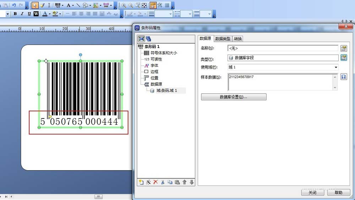Choose the text cursor tool

(x=49, y=5)
